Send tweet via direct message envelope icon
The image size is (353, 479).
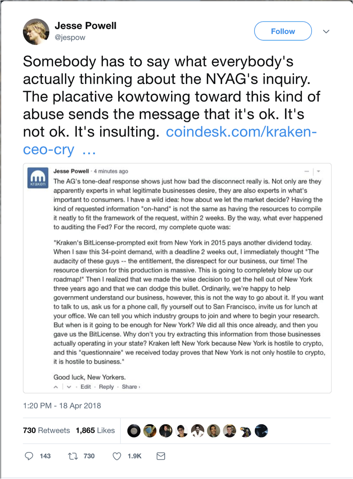161,456
